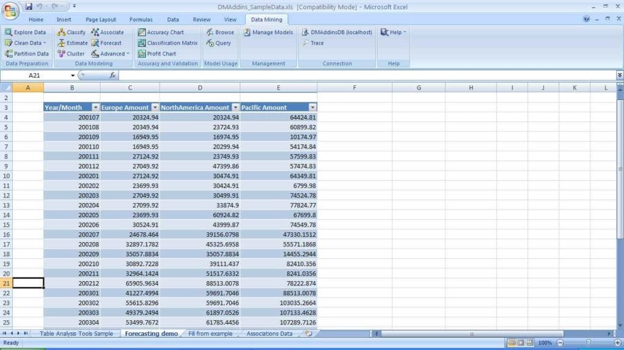This screenshot has height=350, width=624.
Task: Open the Europe Amount filter dropdown
Action: pos(155,107)
